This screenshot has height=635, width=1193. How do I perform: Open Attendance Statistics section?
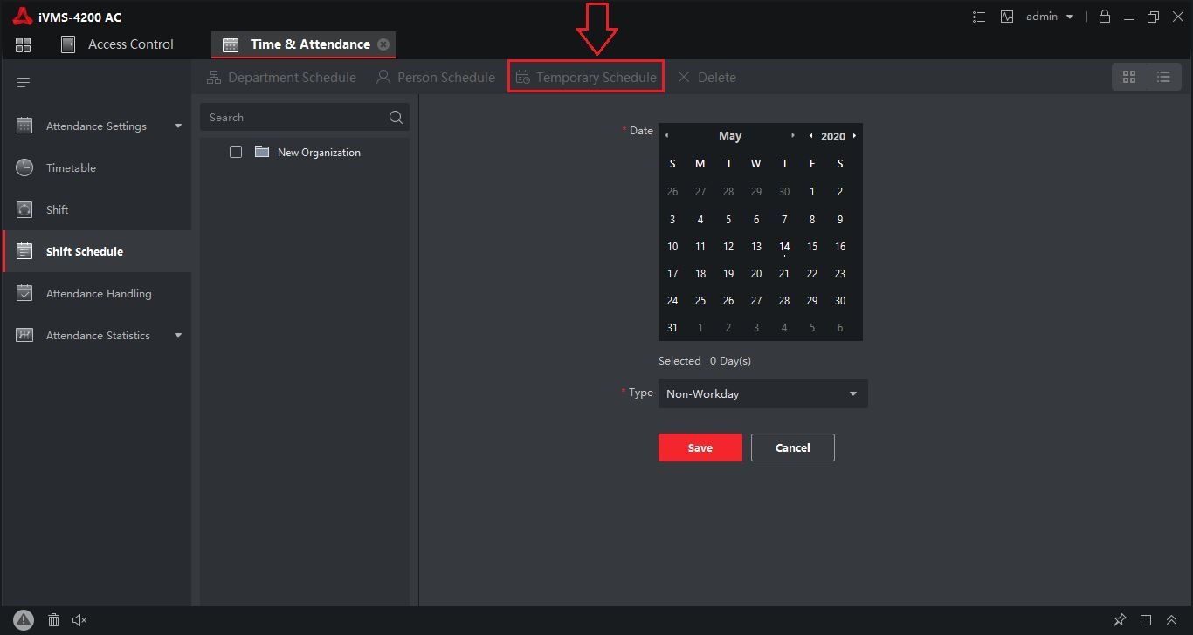[96, 336]
